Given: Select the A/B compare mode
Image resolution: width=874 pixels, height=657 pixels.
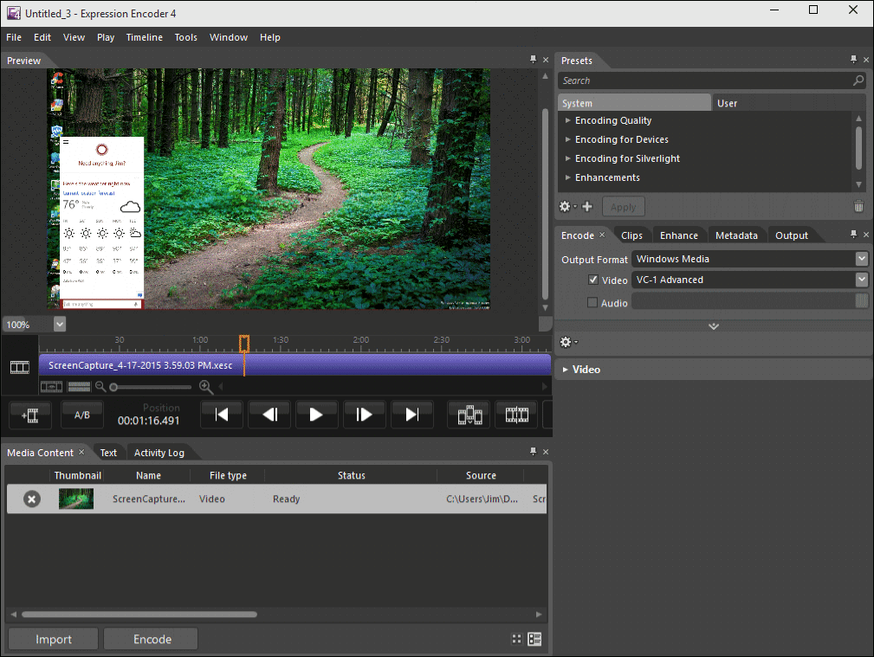Looking at the screenshot, I should point(81,415).
